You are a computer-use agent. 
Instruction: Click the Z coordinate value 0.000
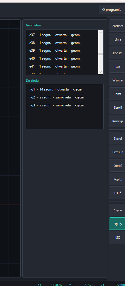tap(120, 285)
